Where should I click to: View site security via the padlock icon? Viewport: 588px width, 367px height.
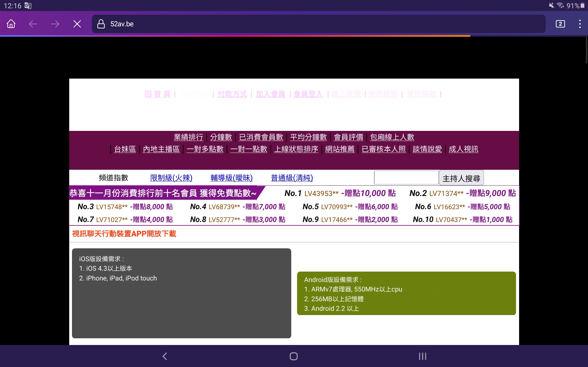click(x=101, y=24)
